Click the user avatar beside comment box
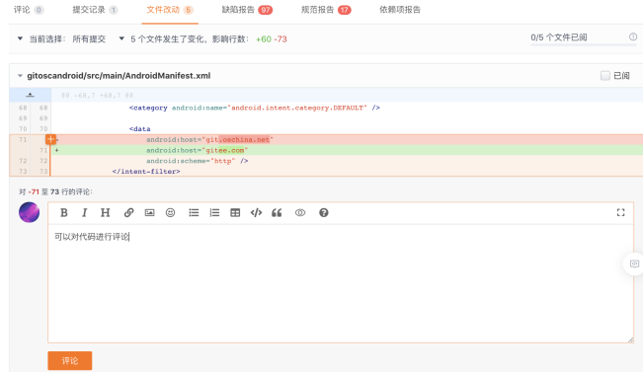 pyautogui.click(x=29, y=212)
